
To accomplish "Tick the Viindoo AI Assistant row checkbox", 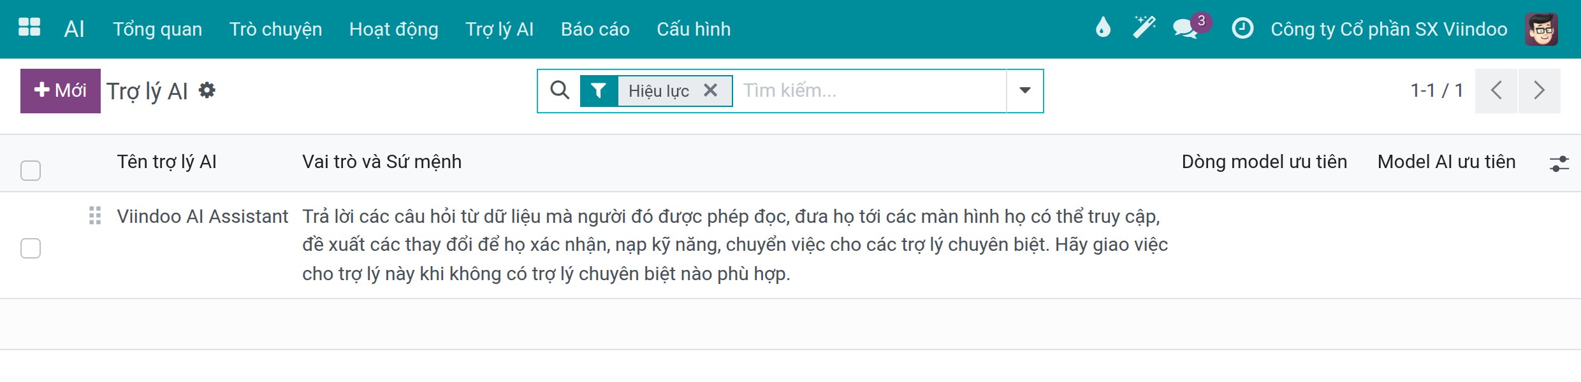I will click(31, 248).
